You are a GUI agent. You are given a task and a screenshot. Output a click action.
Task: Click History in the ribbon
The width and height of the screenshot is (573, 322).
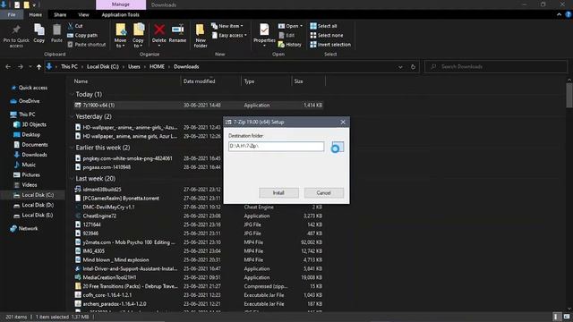pyautogui.click(x=290, y=45)
